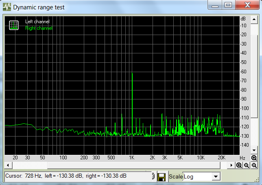Click the last zoom-out magnifier nearest the window edge
The width and height of the screenshot is (262, 185).
(x=254, y=165)
